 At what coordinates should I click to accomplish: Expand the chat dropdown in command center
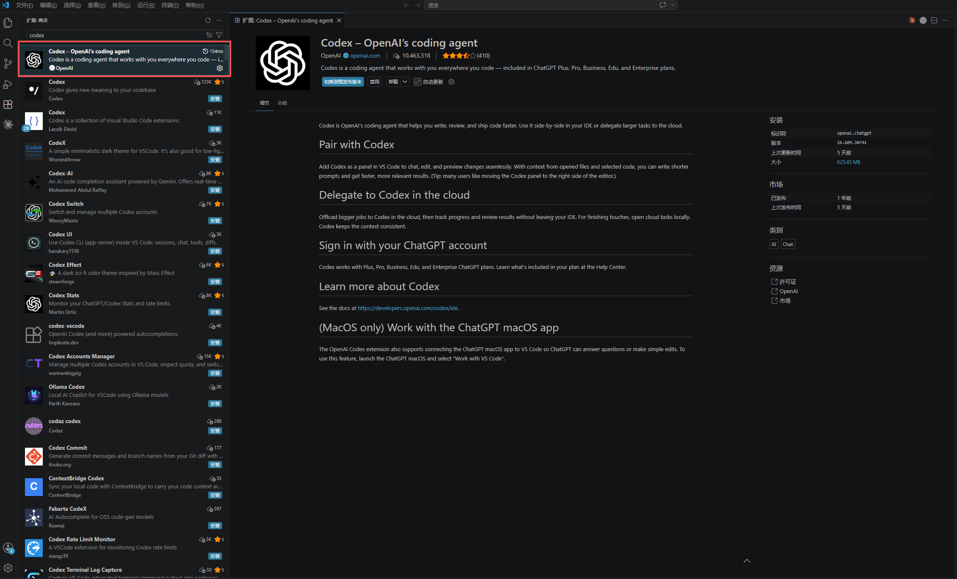(673, 5)
